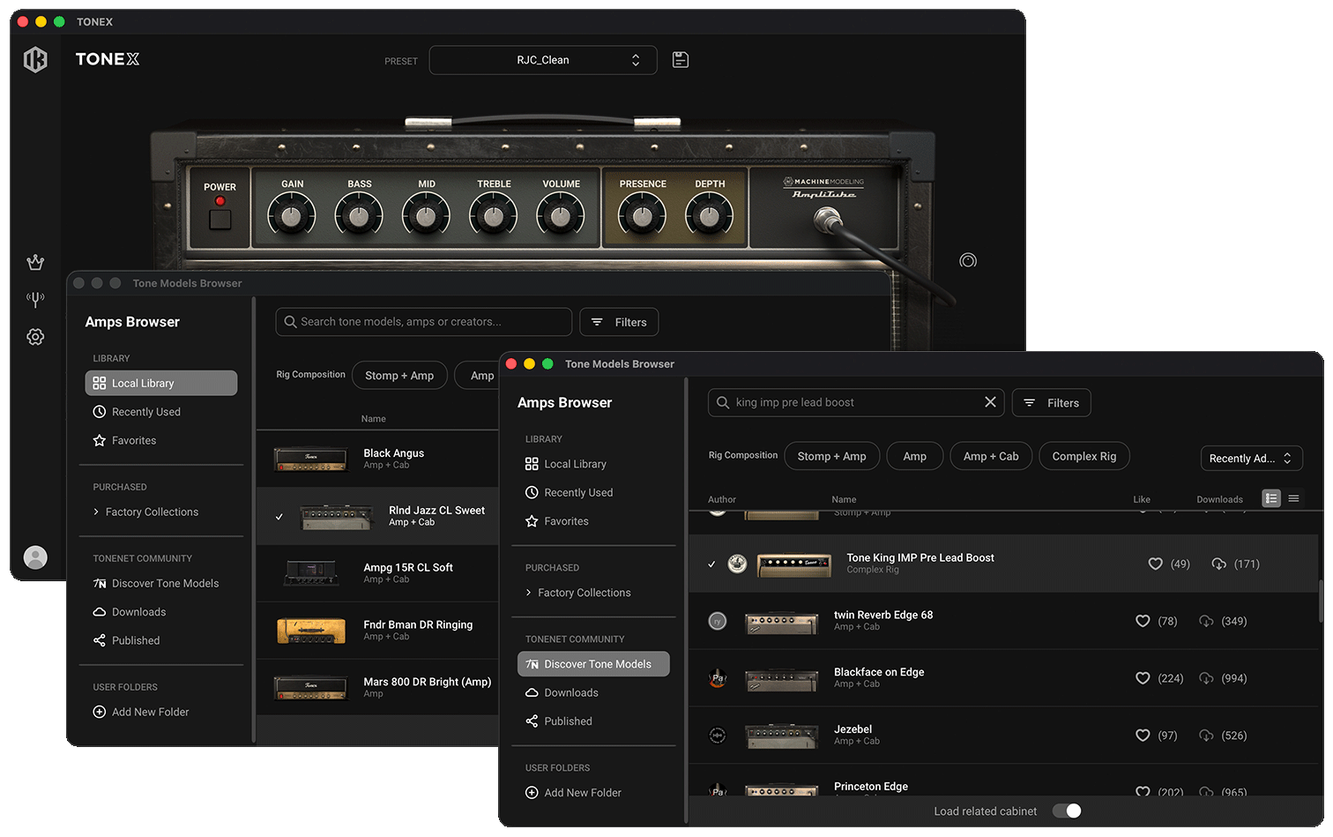This screenshot has width=1333, height=837.
Task: Open the RJC_Clean preset dropdown
Action: tap(543, 60)
